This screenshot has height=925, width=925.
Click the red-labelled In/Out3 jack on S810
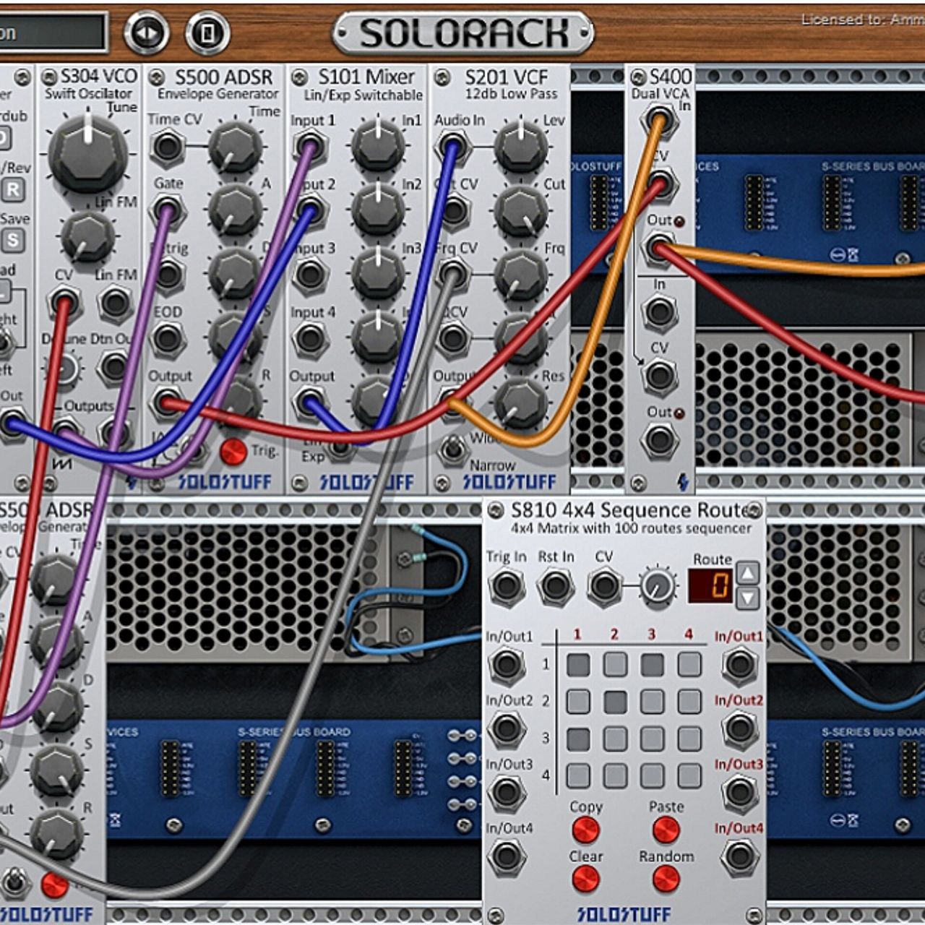(739, 792)
